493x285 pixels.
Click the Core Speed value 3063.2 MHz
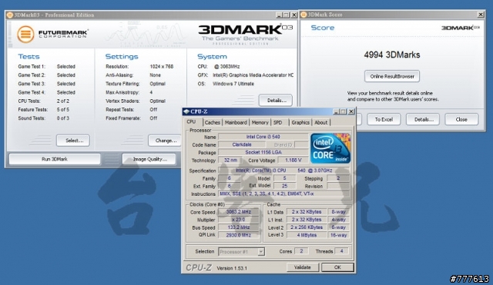point(239,212)
